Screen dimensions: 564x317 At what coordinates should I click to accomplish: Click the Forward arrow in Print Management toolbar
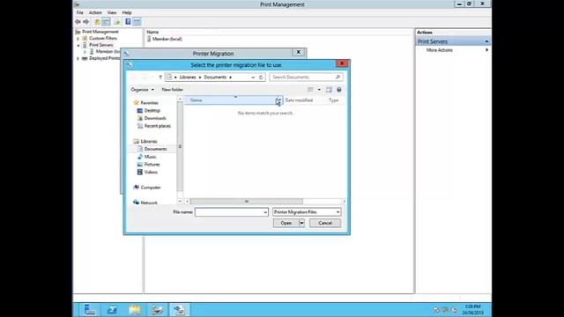[86, 21]
